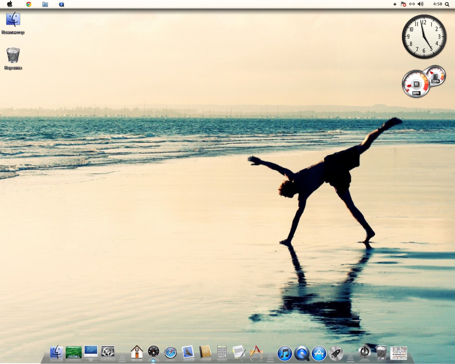
Task: Open iTunes music note in dock
Action: 284,353
